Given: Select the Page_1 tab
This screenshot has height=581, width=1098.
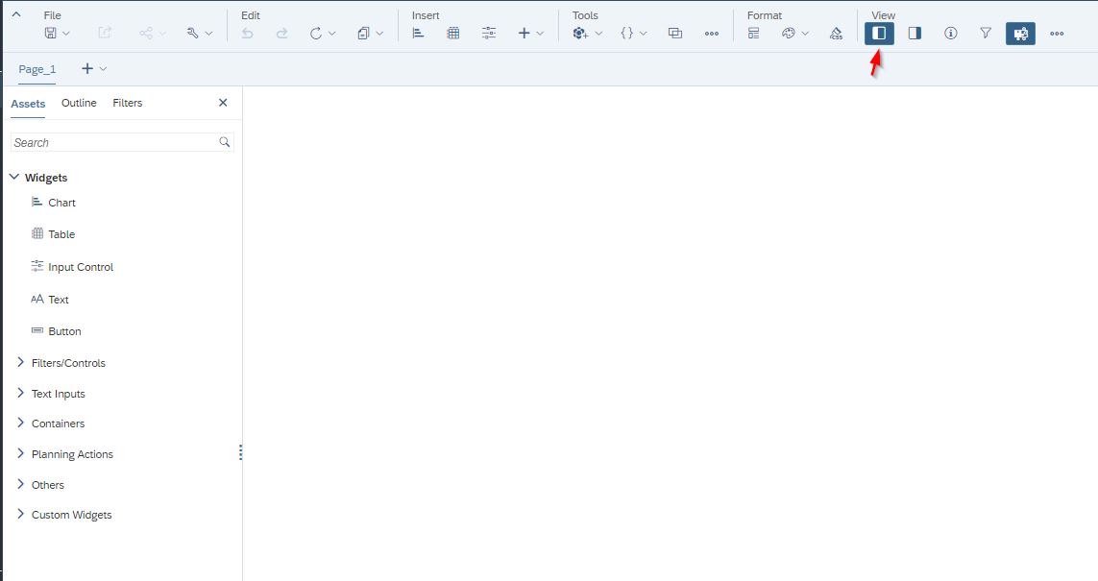Looking at the screenshot, I should [x=37, y=69].
